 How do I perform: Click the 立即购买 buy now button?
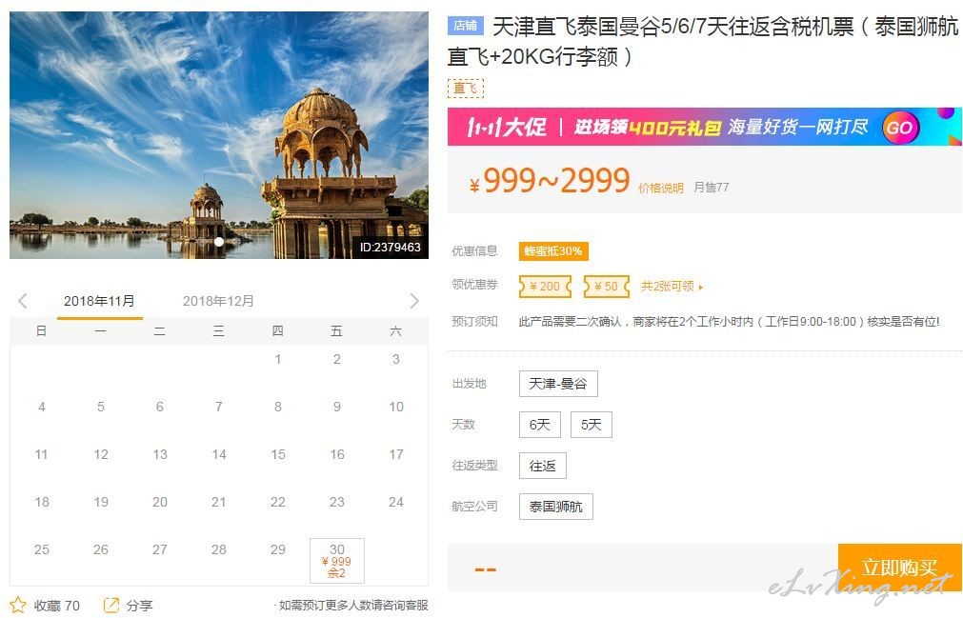click(x=900, y=568)
